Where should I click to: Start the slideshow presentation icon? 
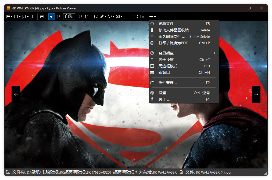[42, 17]
